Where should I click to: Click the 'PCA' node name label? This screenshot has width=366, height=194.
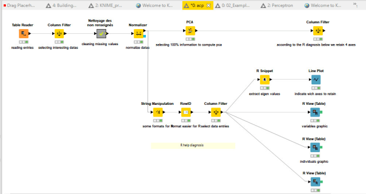tap(190, 22)
